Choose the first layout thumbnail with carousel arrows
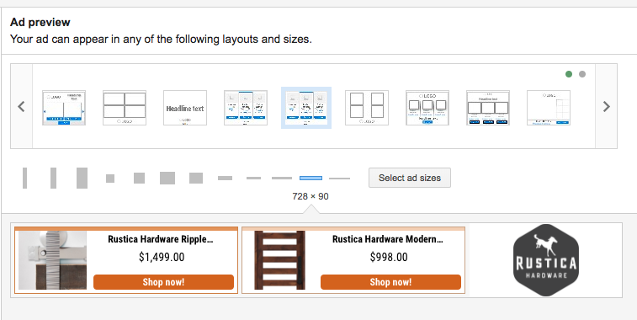 pyautogui.click(x=64, y=108)
